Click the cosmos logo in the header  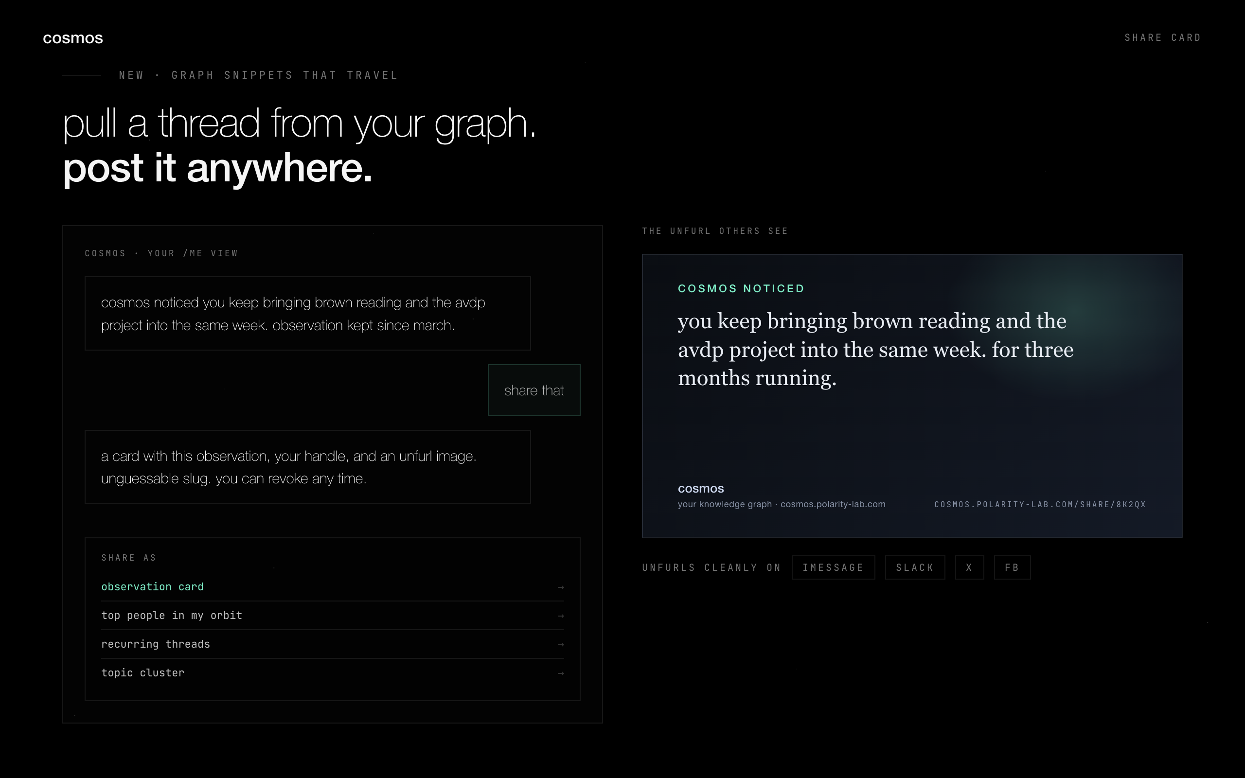pyautogui.click(x=72, y=38)
